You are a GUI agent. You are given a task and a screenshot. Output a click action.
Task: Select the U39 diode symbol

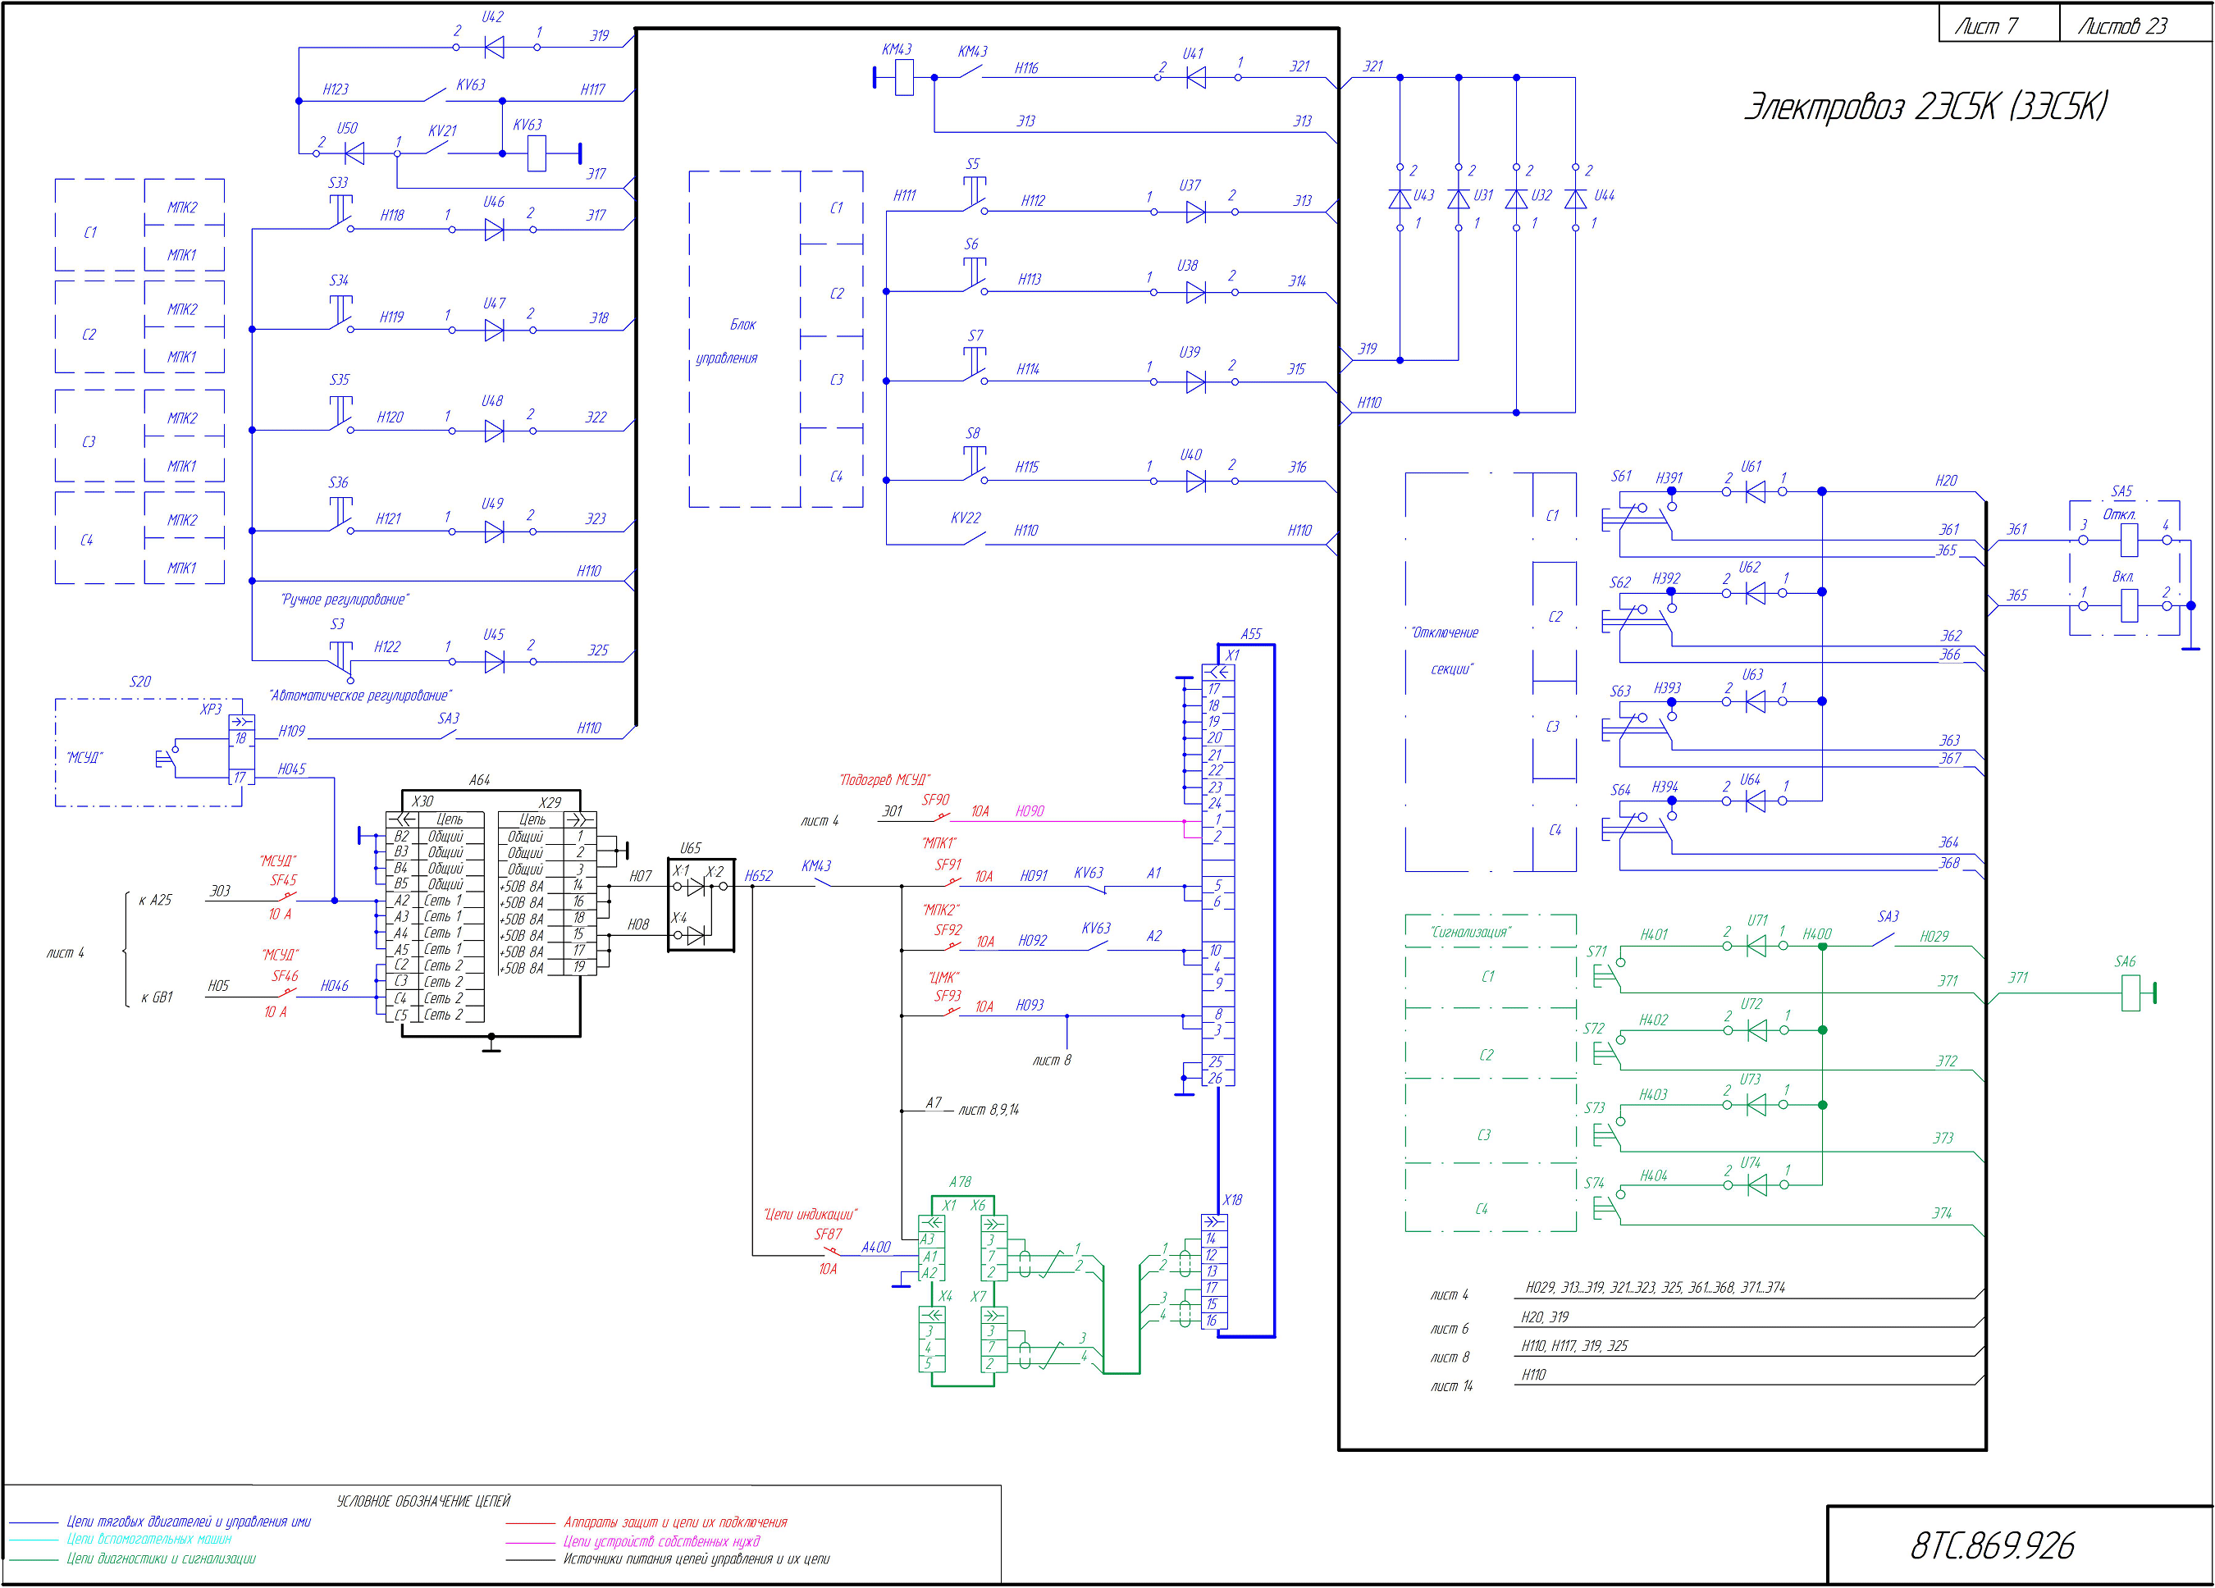point(1195,382)
